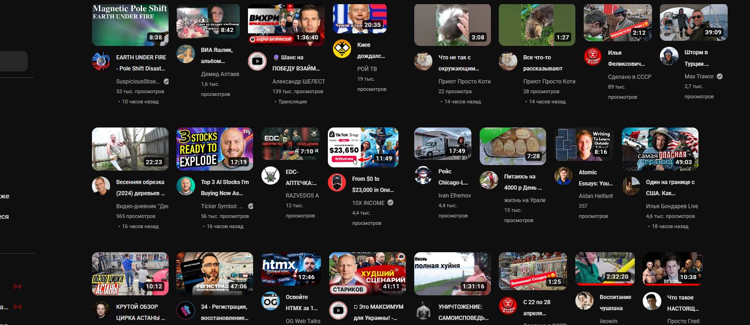Viewport: 750px width, 325px height.
Task: Open avatar beside "34 - Регистрация" video
Action: (185, 311)
